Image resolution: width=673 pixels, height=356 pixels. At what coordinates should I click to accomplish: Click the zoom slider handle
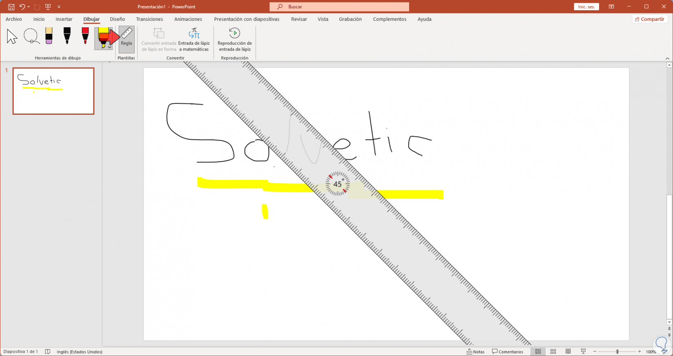(x=618, y=352)
